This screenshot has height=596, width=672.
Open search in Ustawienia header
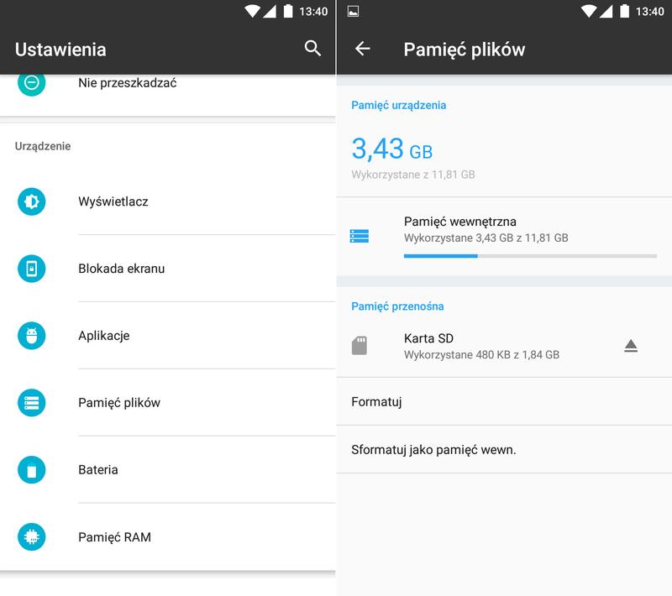[x=312, y=49]
